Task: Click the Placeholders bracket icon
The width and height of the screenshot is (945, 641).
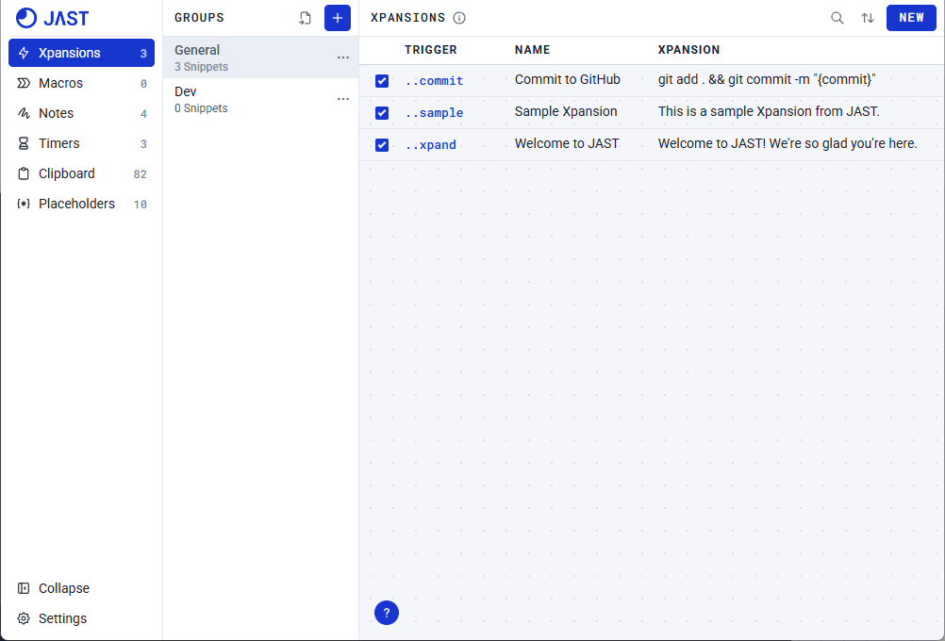Action: (24, 204)
